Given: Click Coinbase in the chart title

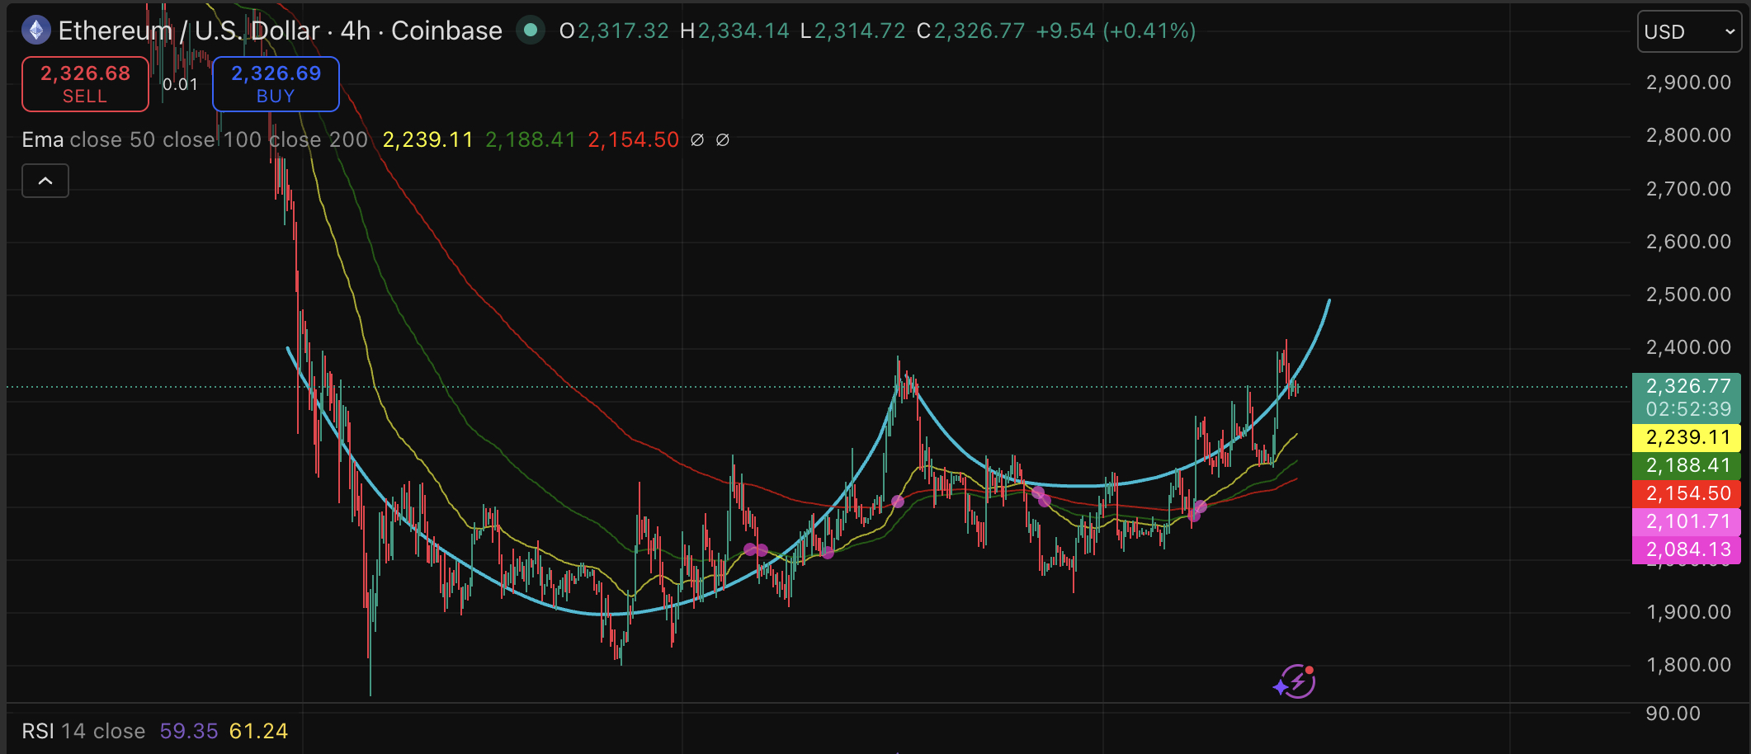Looking at the screenshot, I should (447, 31).
